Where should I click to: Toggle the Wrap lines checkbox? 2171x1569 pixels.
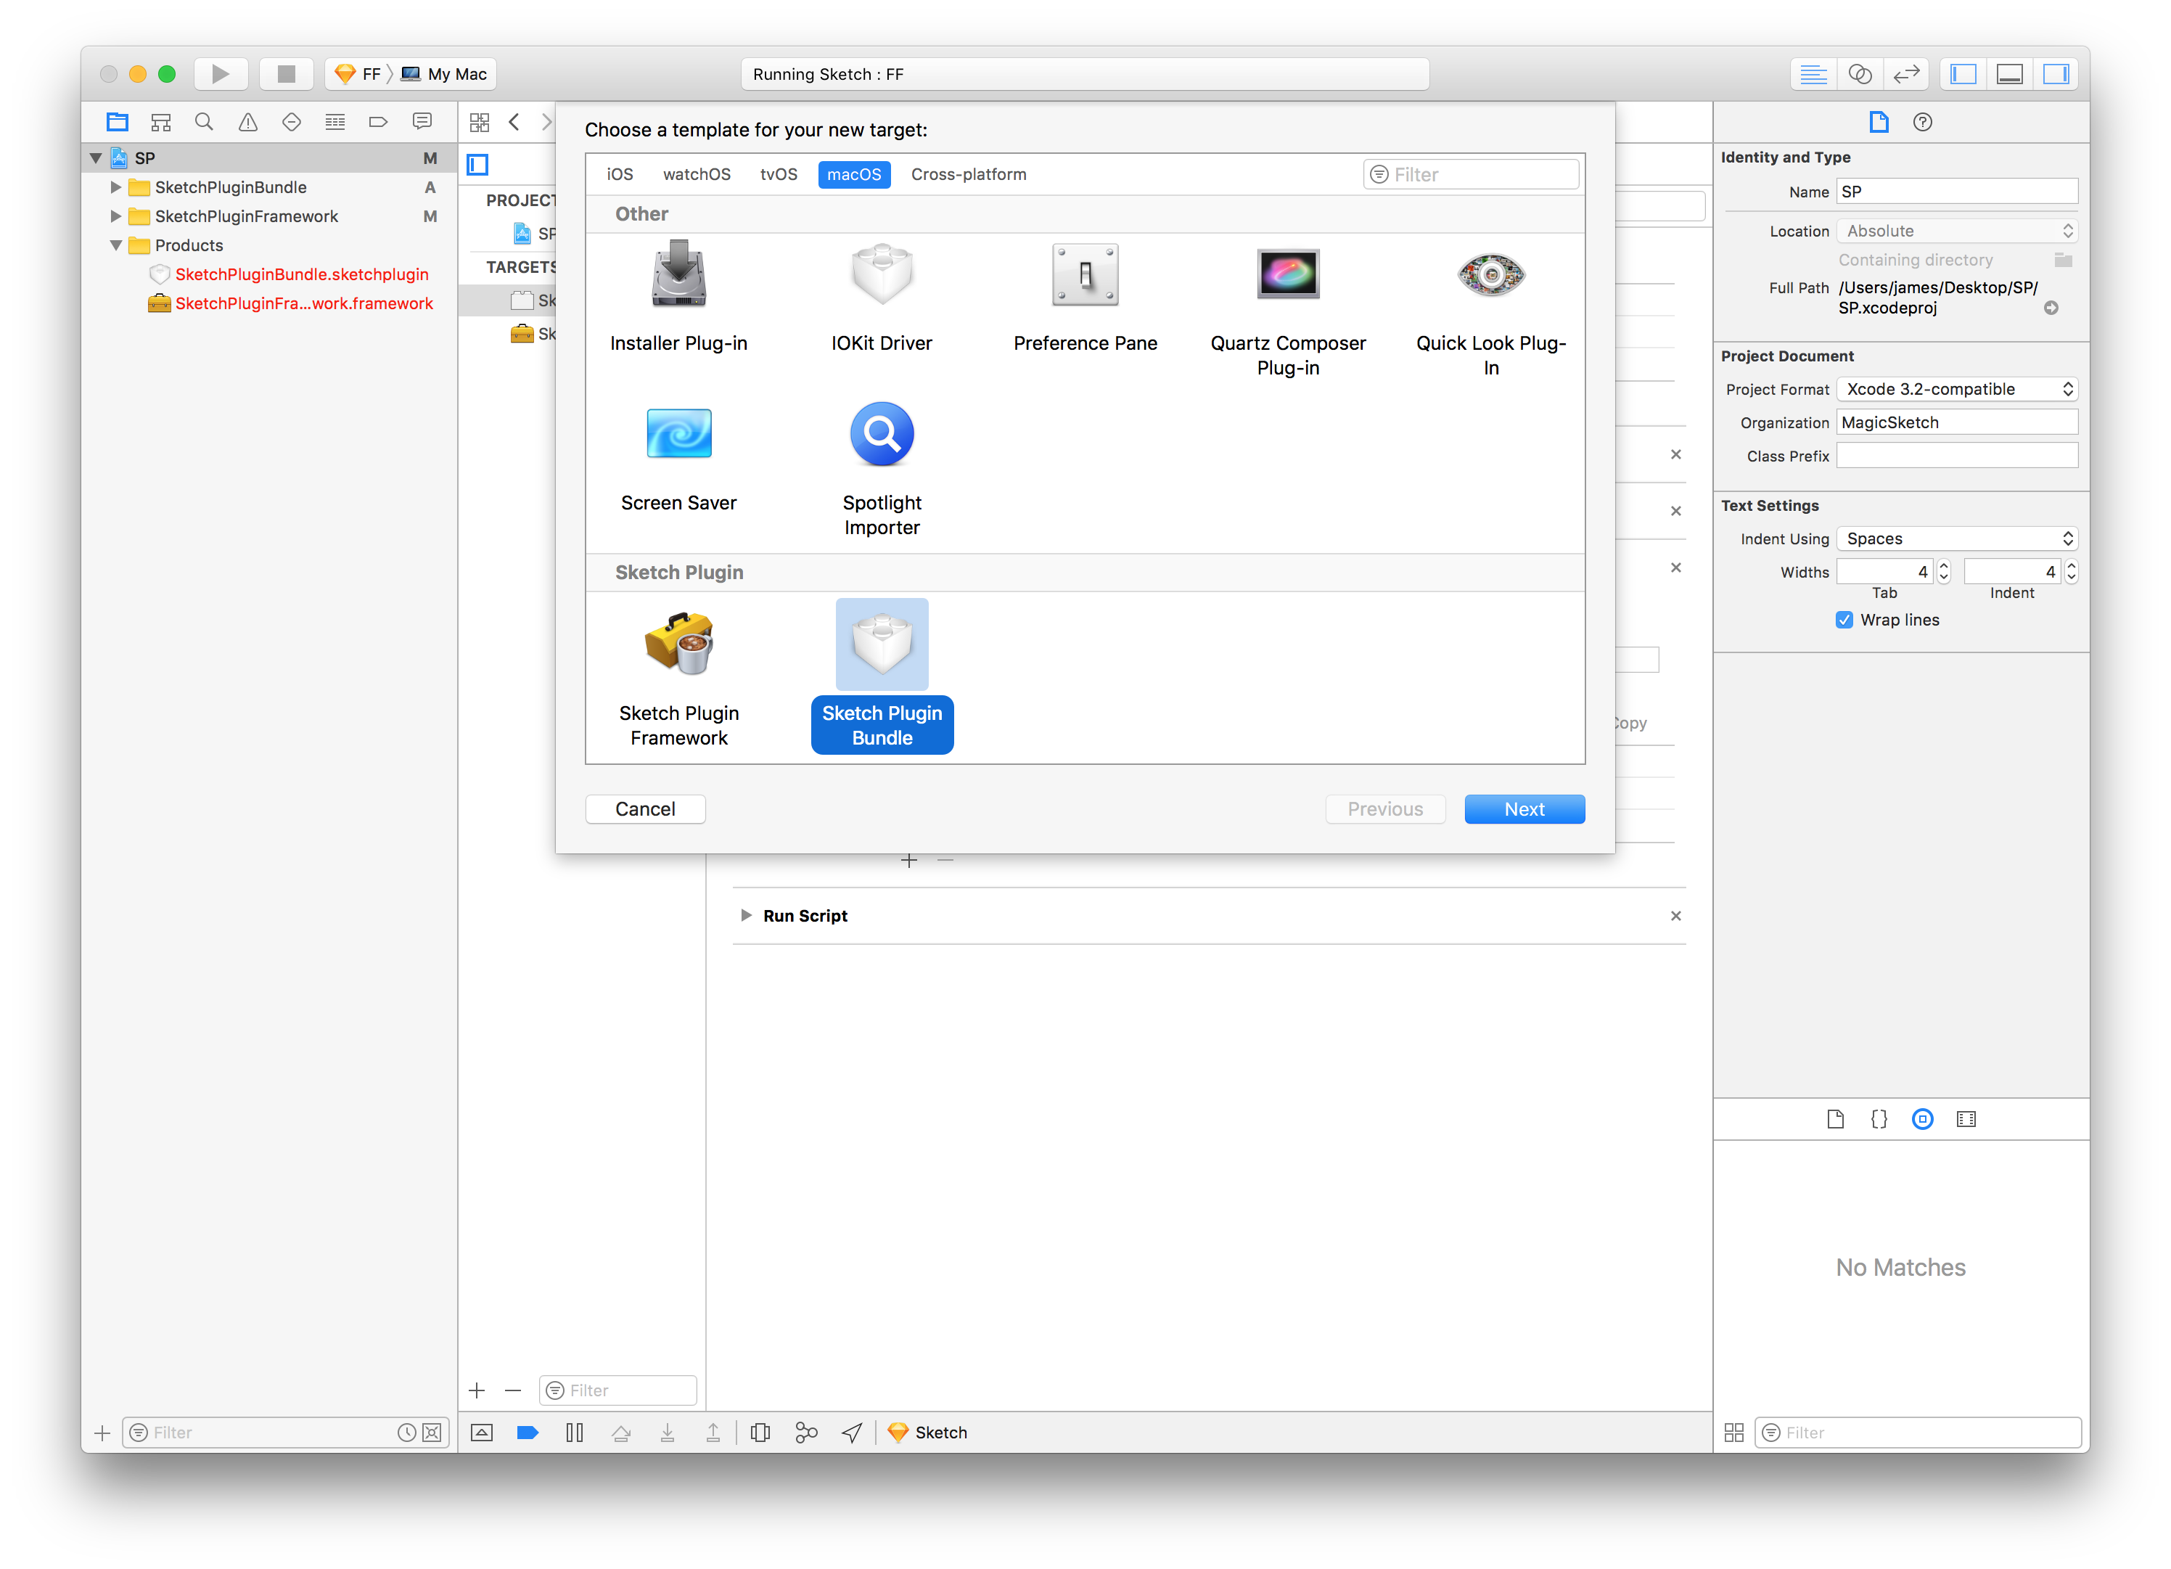tap(1844, 619)
